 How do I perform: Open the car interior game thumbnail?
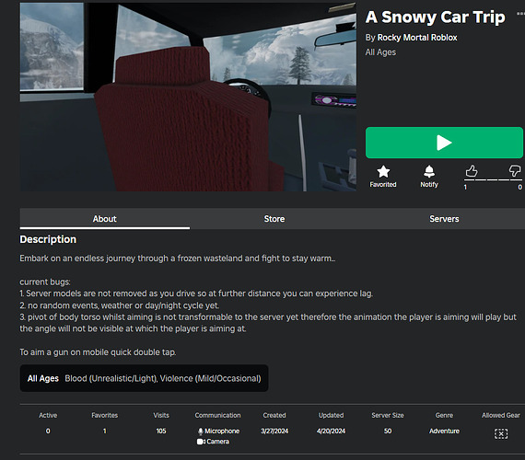[188, 97]
